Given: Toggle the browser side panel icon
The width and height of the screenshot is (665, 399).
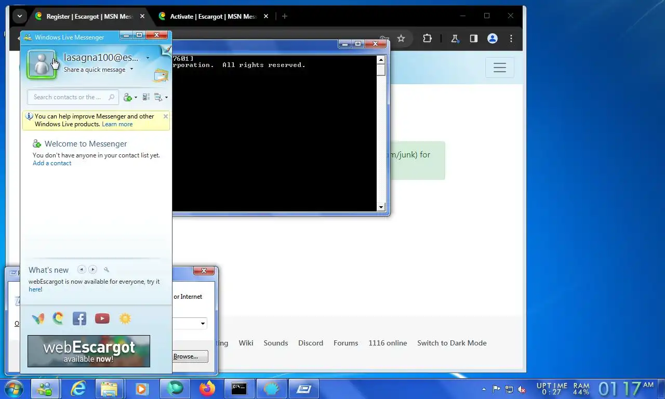Looking at the screenshot, I should pyautogui.click(x=474, y=38).
